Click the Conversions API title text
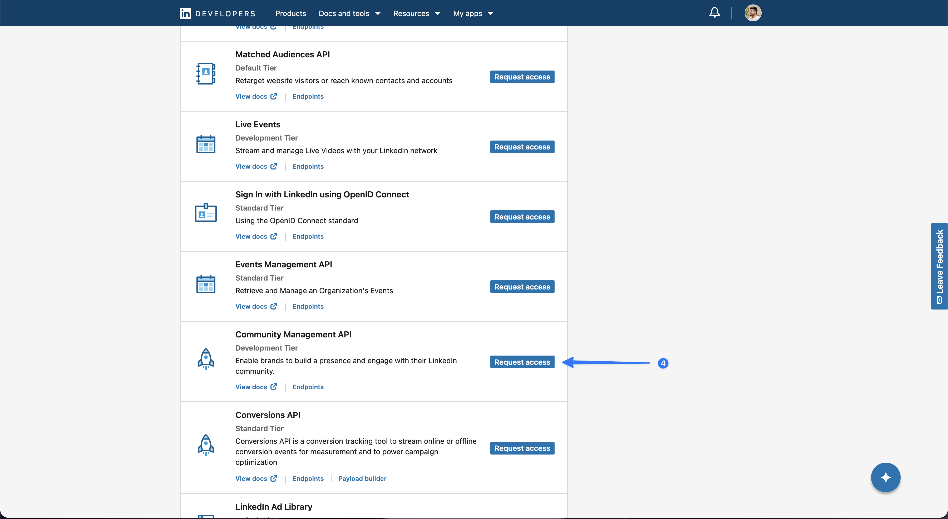Viewport: 948px width, 519px height. tap(268, 415)
